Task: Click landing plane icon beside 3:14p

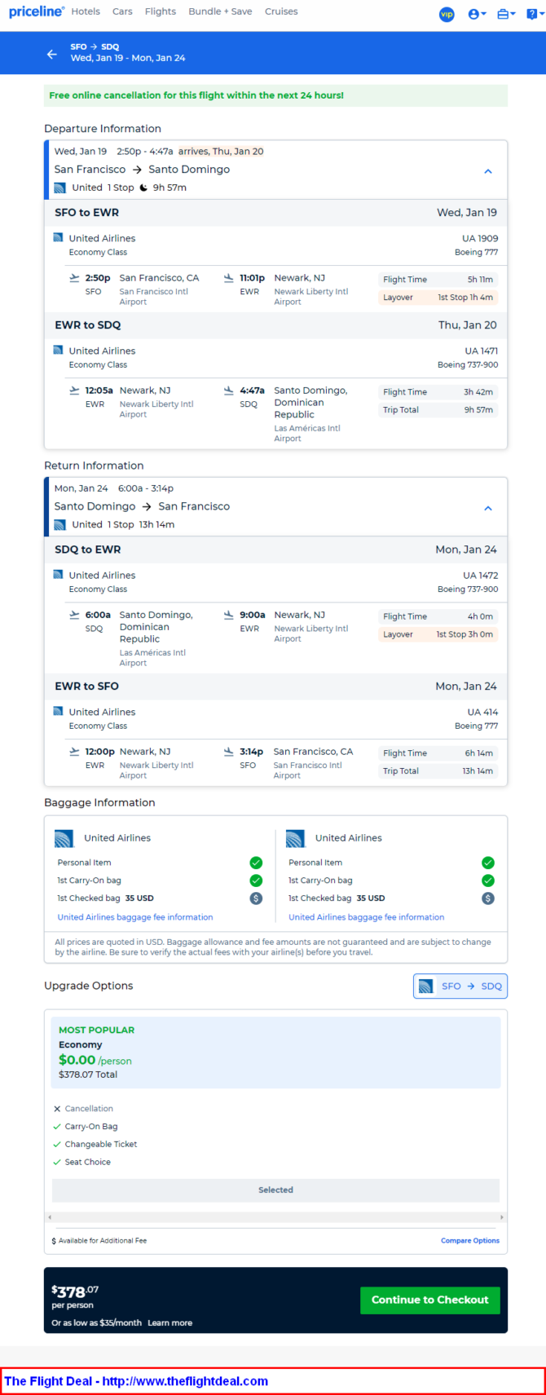Action: pyautogui.click(x=229, y=752)
